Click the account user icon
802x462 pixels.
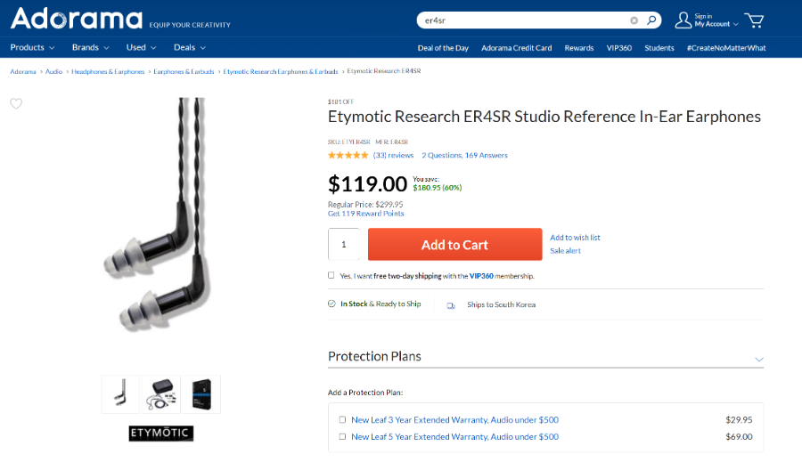683,20
